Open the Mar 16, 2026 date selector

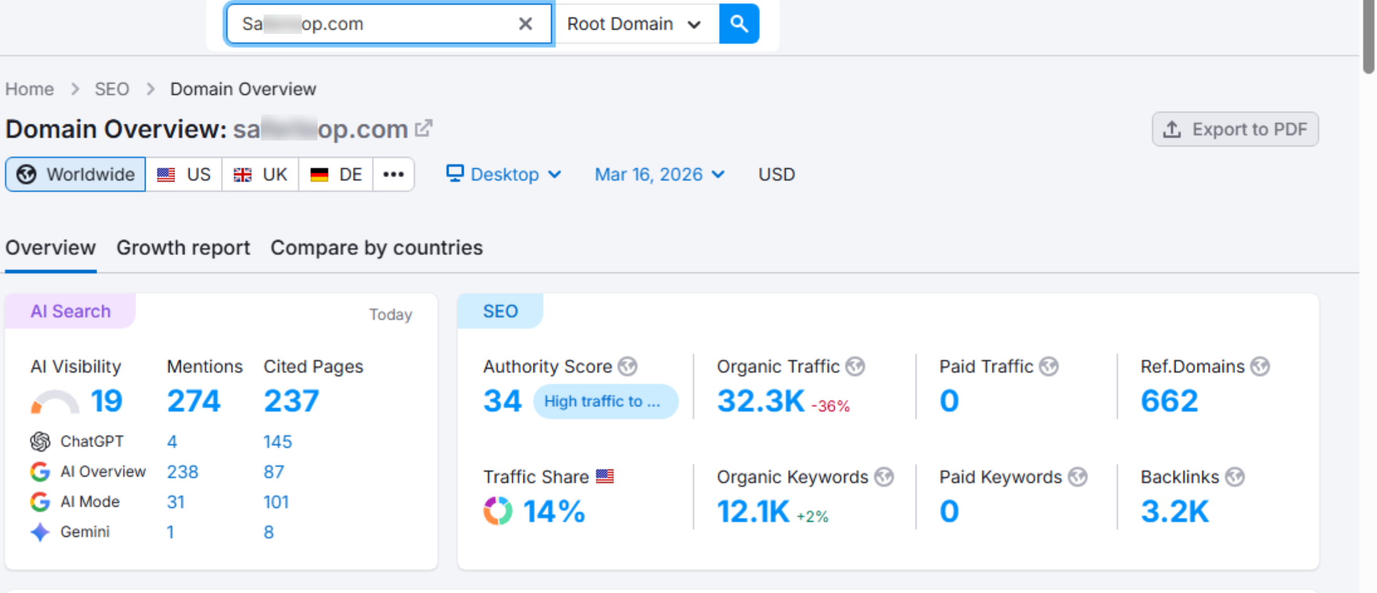coord(658,174)
